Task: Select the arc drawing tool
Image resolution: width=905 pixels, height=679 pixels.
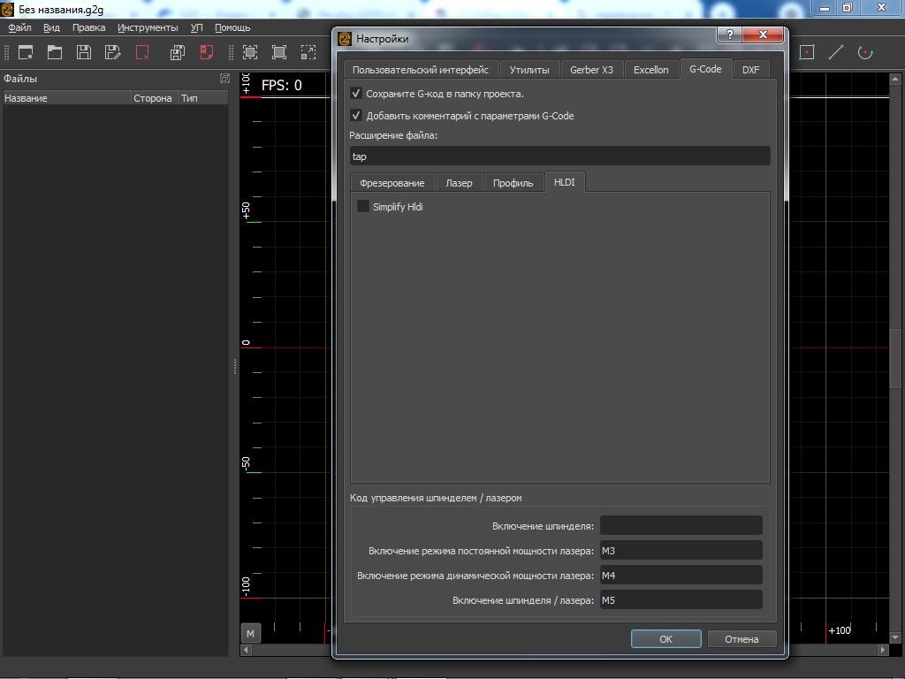Action: coord(865,52)
